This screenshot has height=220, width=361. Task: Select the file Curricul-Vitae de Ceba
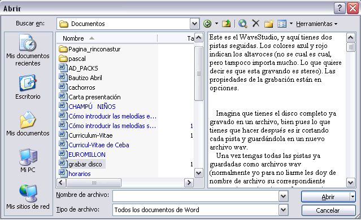99,145
